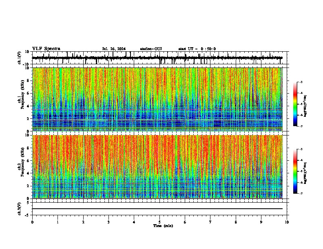Click the ch.2 log(PSD) colorbar unit label
The image size is (323, 249).
tap(305, 173)
